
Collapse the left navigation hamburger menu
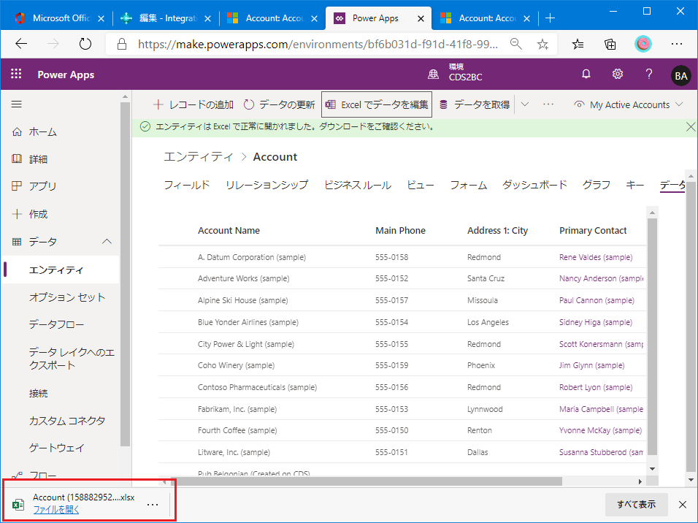coord(17,104)
